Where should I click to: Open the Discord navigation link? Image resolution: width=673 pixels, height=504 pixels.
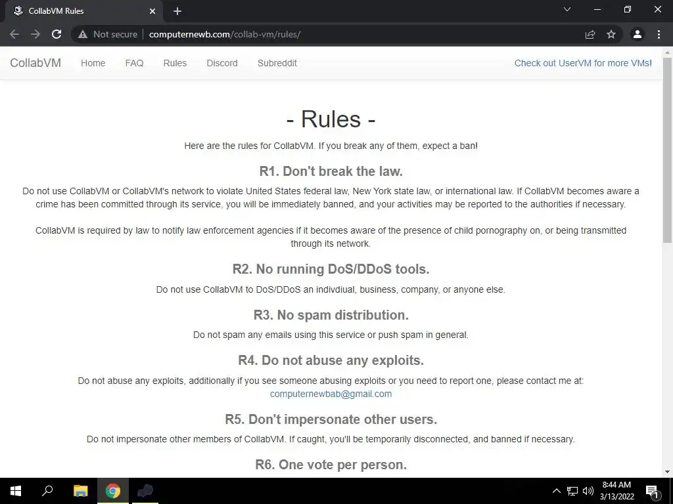pos(222,63)
